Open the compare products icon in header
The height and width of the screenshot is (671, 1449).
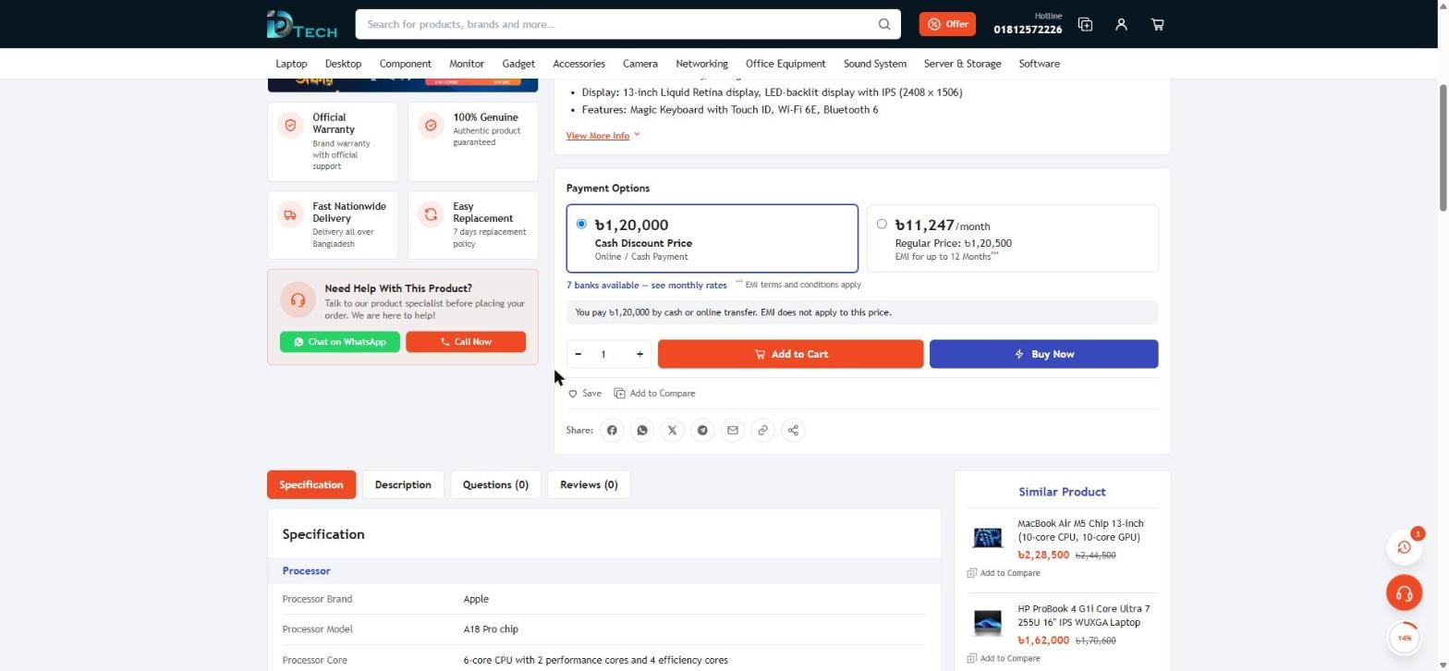point(1085,25)
